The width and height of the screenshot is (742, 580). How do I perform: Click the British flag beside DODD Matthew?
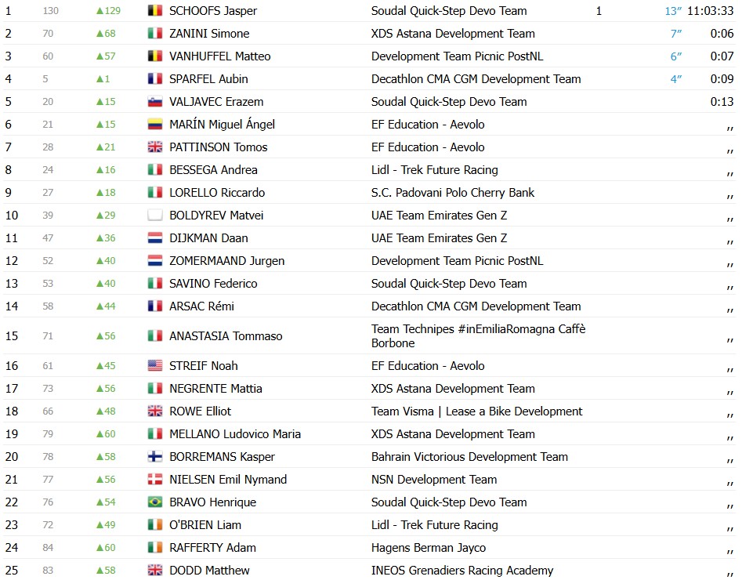click(x=154, y=571)
